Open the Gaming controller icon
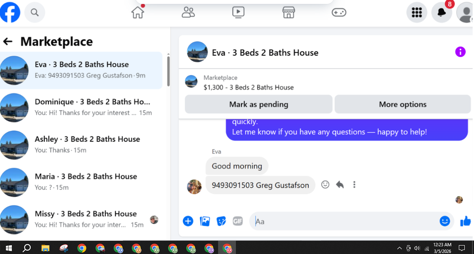The width and height of the screenshot is (474, 254). (x=339, y=13)
